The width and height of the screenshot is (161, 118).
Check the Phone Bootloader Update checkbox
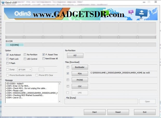pyautogui.click(x=7, y=75)
